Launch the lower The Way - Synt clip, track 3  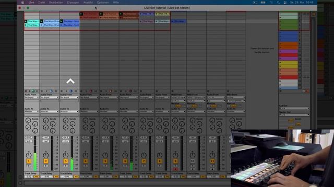62,25
